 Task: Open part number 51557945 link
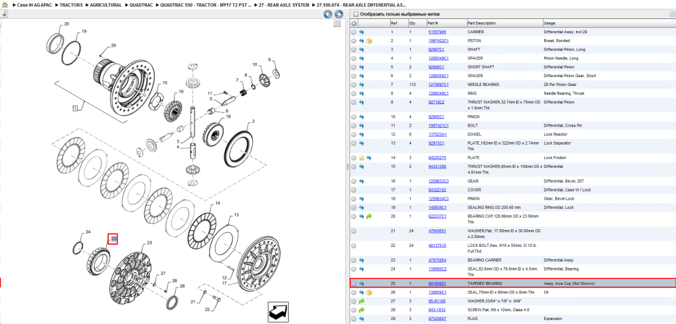click(437, 32)
